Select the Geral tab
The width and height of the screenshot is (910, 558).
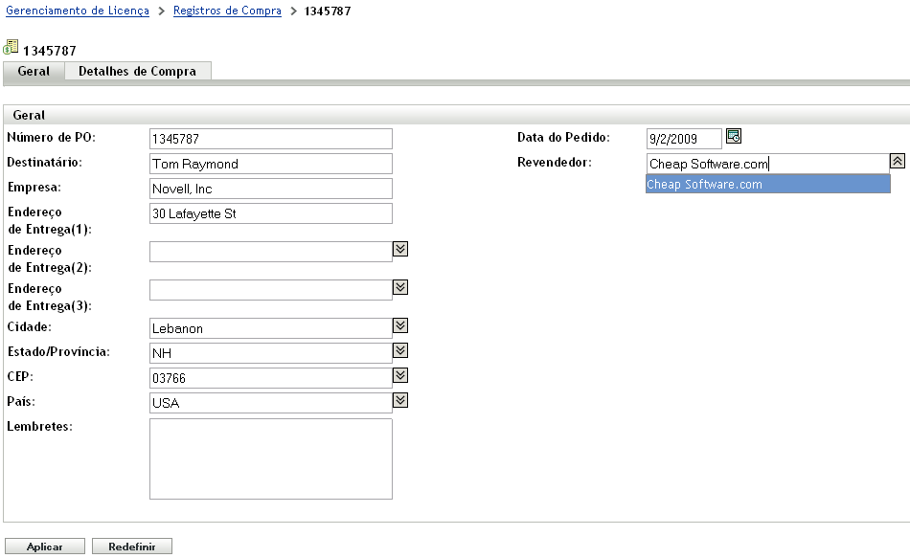(x=34, y=72)
